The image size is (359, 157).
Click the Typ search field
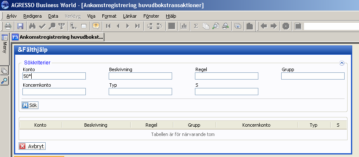click(140, 91)
